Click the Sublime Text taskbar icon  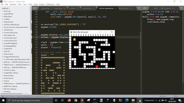(82, 100)
